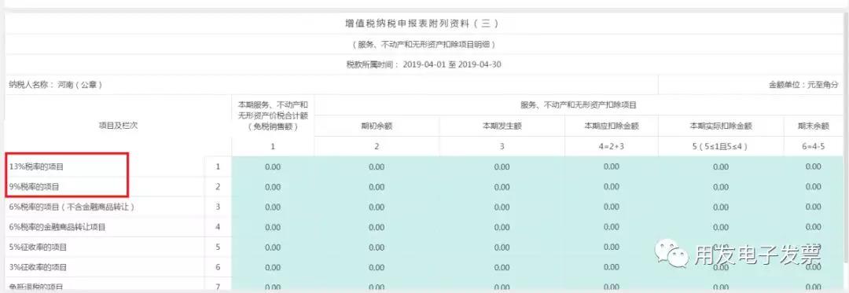Click 本期实际扣除金额 cell for 5%征收率 row

[x=721, y=247]
